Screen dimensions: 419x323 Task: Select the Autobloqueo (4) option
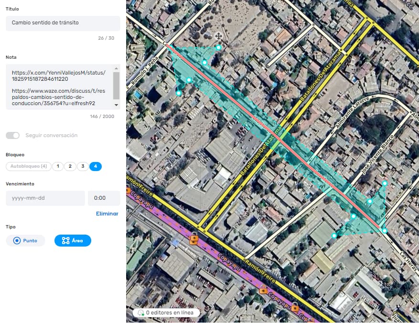[x=28, y=166]
